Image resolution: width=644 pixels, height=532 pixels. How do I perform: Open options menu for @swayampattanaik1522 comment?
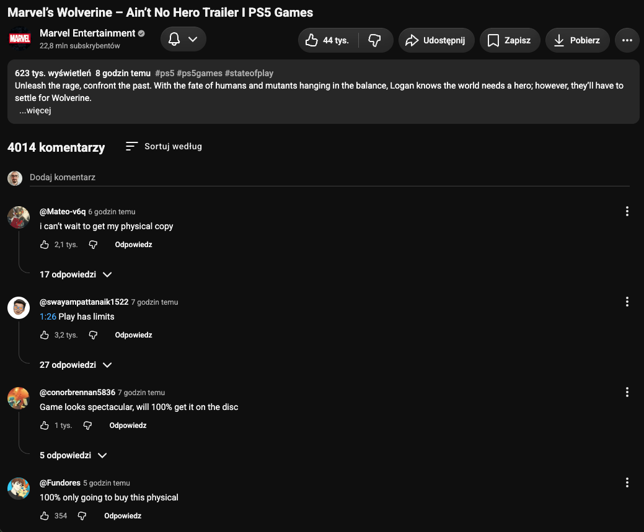[x=627, y=302]
